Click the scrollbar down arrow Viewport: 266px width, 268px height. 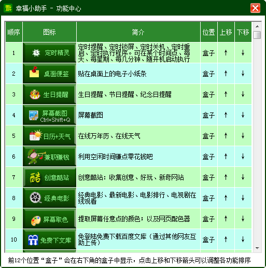pyautogui.click(x=257, y=248)
